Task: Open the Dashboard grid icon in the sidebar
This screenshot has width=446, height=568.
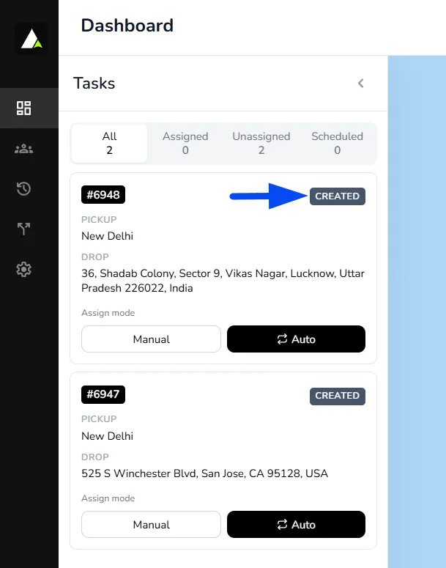Action: tap(24, 108)
